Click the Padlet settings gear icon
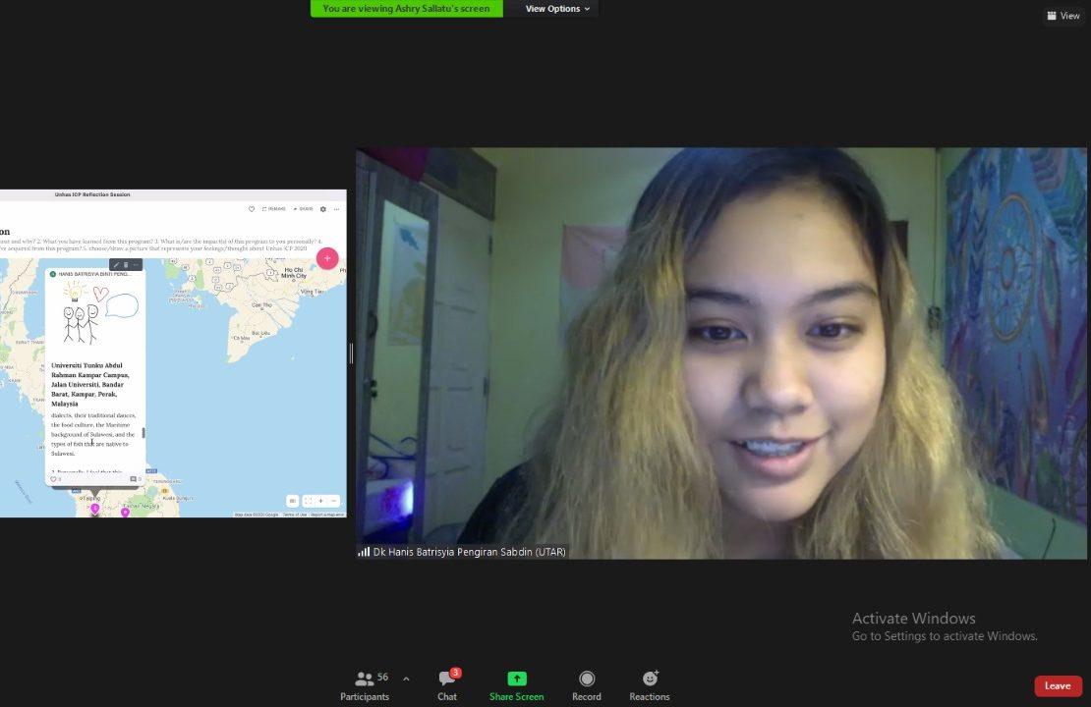1091x707 pixels. pos(322,209)
